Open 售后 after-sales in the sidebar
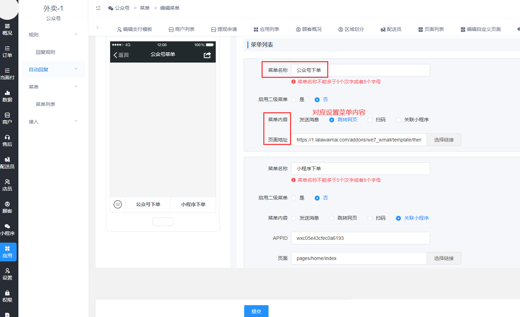520x317 pixels. [x=7, y=141]
